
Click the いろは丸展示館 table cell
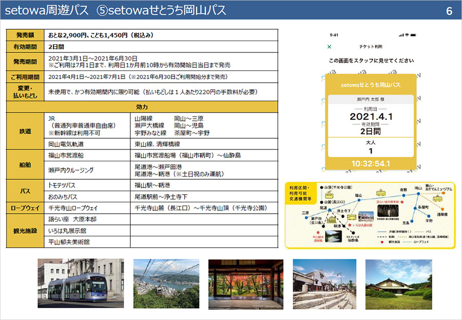coord(87,231)
